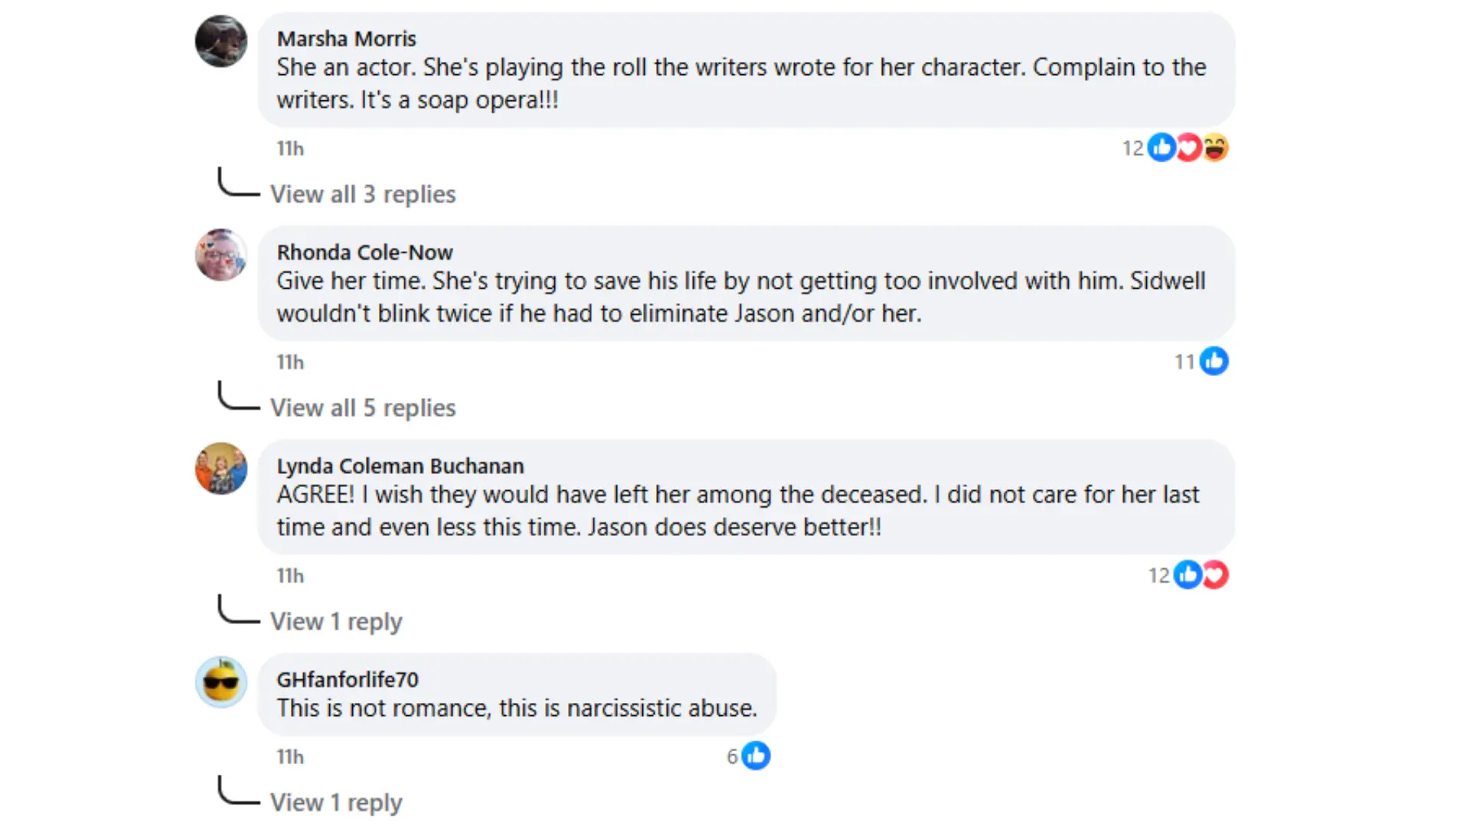This screenshot has height=827, width=1470.
Task: Click the laughing emoji on Marsha Morris's comment
Action: tap(1215, 147)
